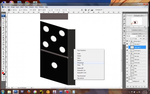
Task: Open the Filter menu
Action: click(26, 7)
